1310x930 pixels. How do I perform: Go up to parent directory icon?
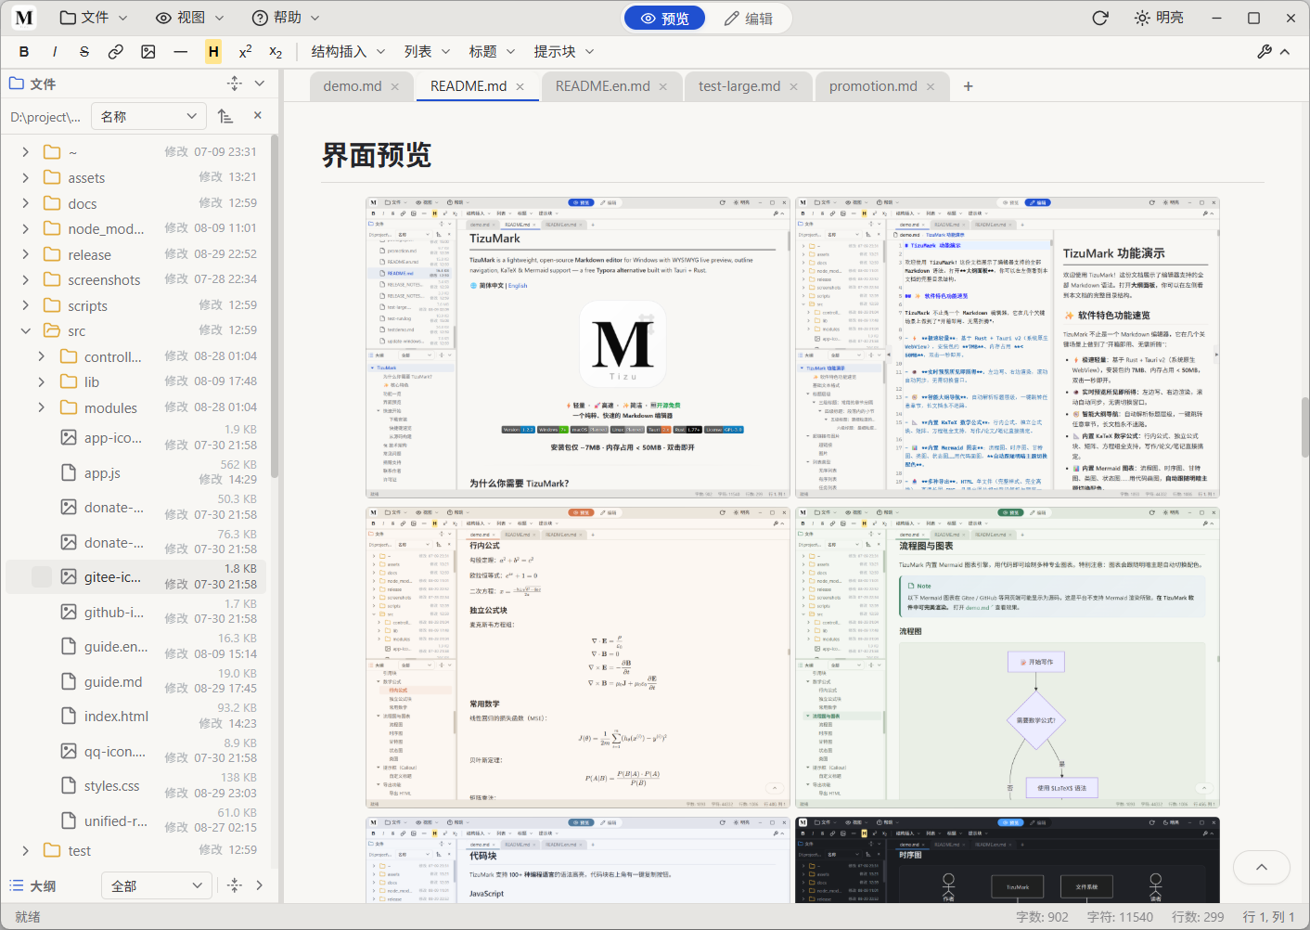(x=225, y=116)
